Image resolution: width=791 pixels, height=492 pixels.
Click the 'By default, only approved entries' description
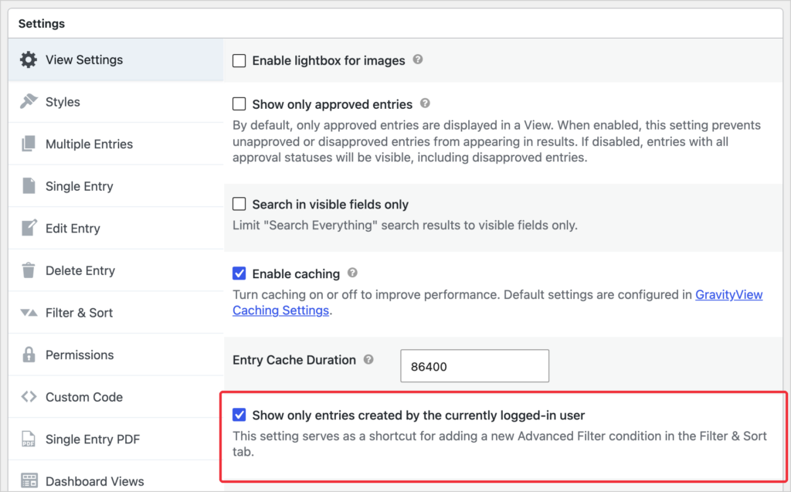pos(497,141)
